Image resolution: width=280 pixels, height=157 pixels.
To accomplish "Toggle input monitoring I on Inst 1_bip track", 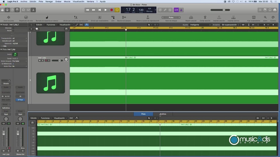I will coord(49,60).
